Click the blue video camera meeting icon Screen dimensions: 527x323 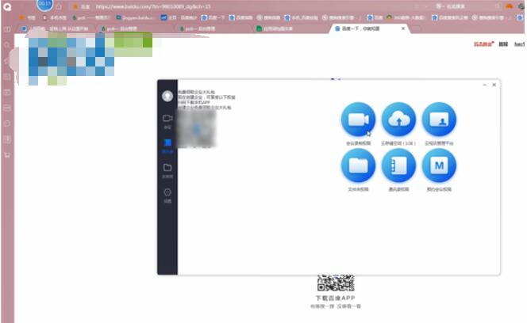(359, 120)
